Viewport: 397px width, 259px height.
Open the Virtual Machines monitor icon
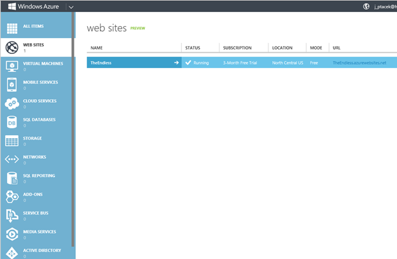pos(12,66)
